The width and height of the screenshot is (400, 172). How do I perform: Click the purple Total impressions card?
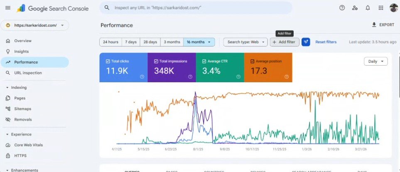point(171,67)
